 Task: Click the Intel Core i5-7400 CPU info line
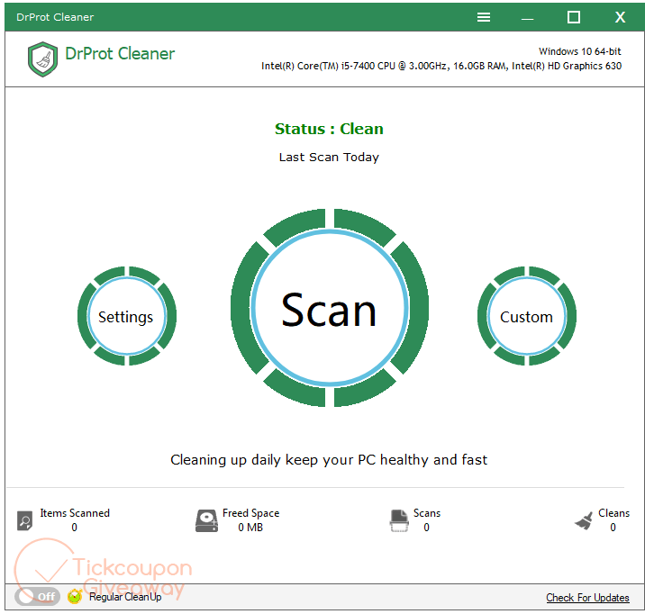[441, 66]
